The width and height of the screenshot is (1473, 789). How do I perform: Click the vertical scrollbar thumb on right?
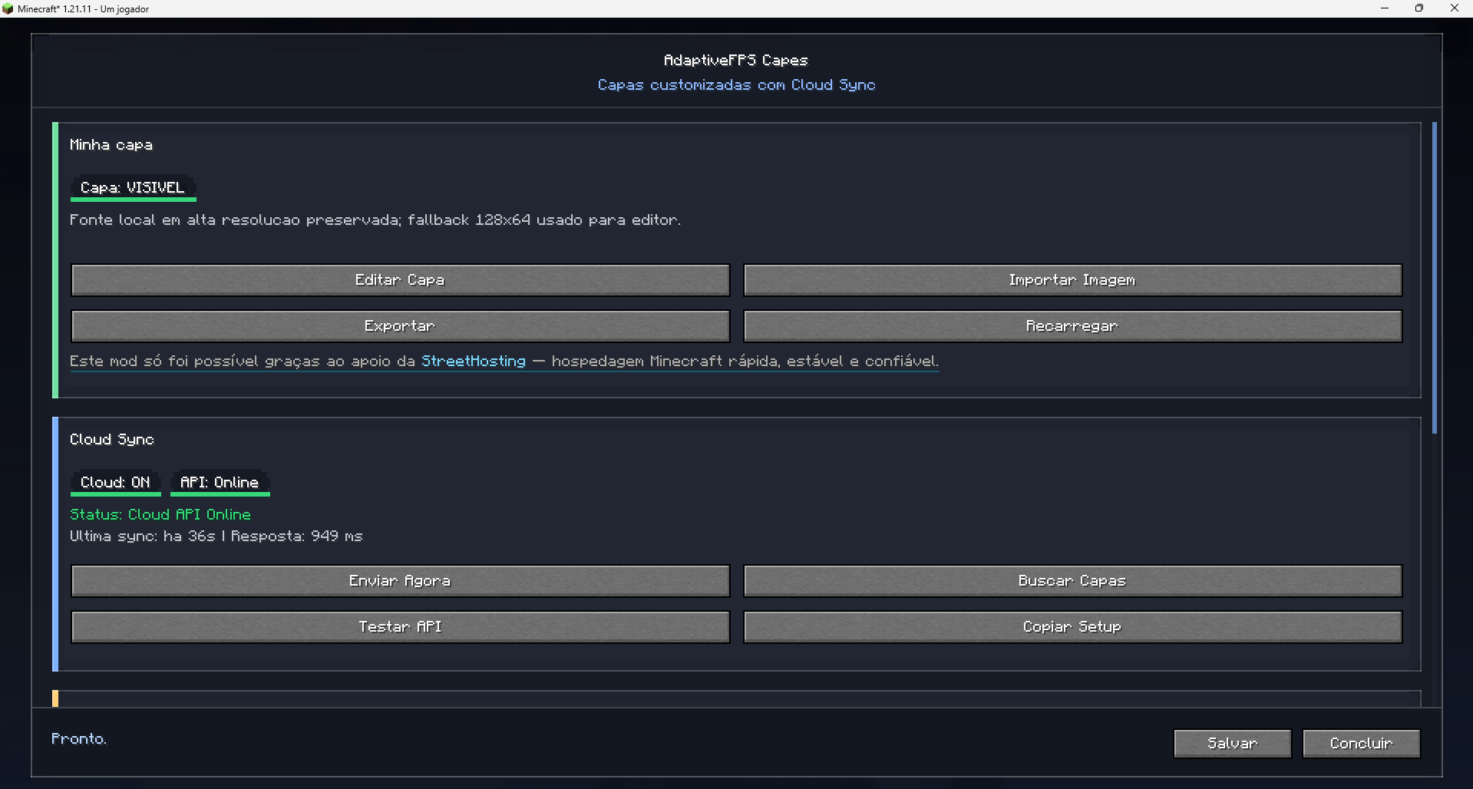(1434, 278)
